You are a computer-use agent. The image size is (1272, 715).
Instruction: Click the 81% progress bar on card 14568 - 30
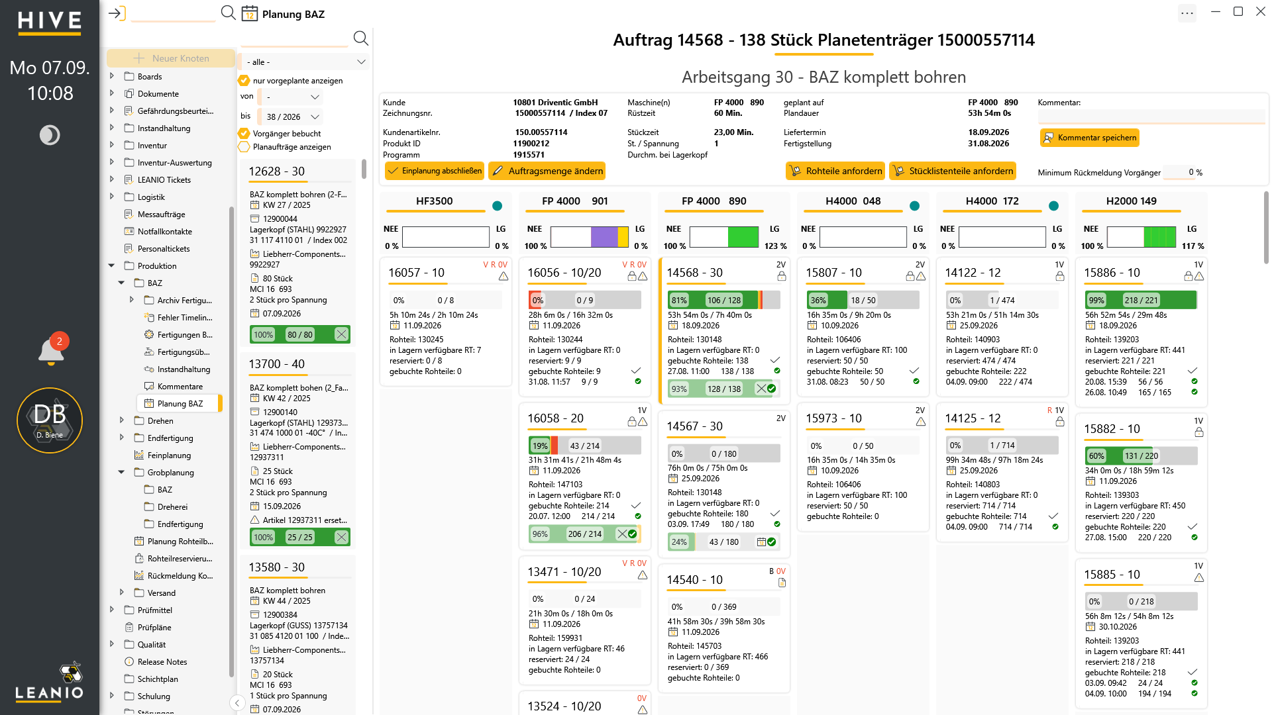723,300
